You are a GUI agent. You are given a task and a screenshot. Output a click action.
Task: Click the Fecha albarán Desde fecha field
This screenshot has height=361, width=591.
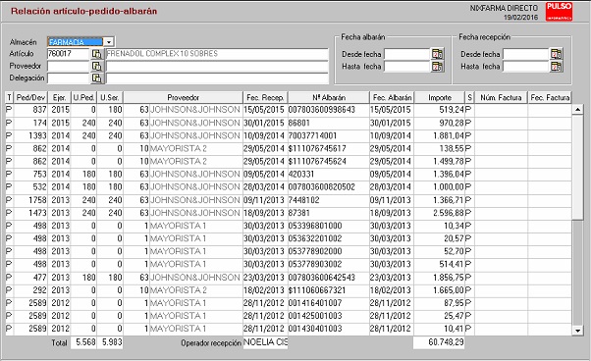(x=407, y=54)
